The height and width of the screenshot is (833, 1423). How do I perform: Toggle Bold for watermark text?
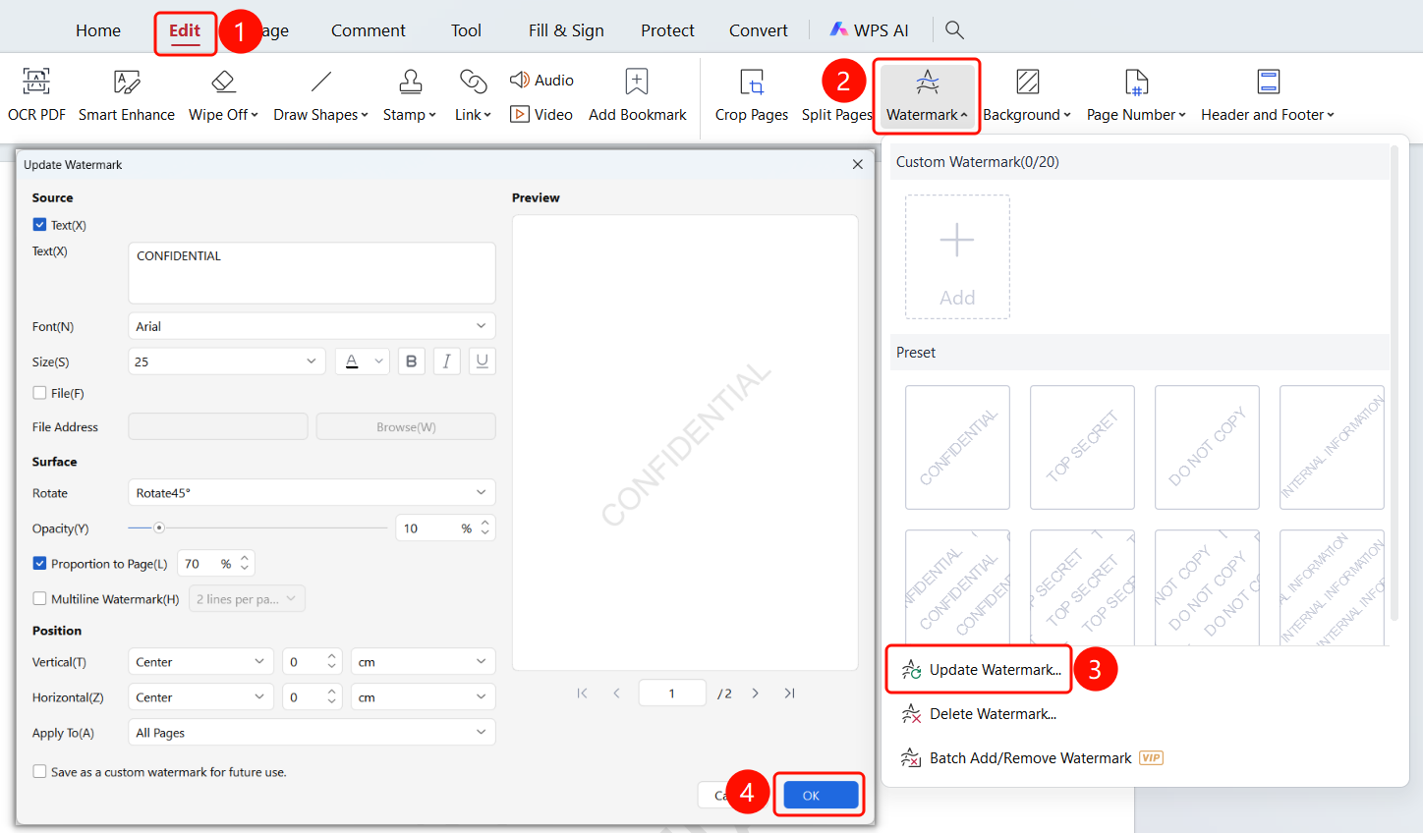(x=412, y=361)
